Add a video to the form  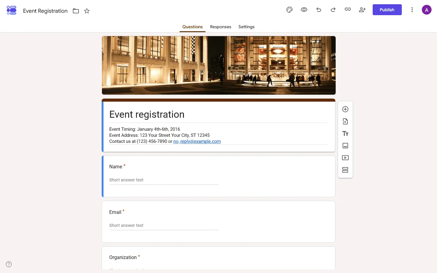tap(345, 158)
